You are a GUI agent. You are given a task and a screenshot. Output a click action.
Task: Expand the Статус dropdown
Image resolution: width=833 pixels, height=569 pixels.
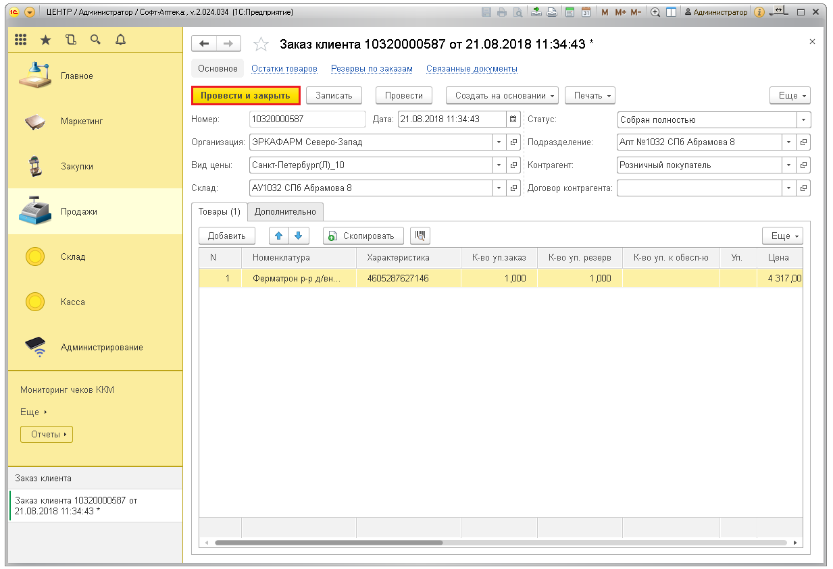(803, 120)
